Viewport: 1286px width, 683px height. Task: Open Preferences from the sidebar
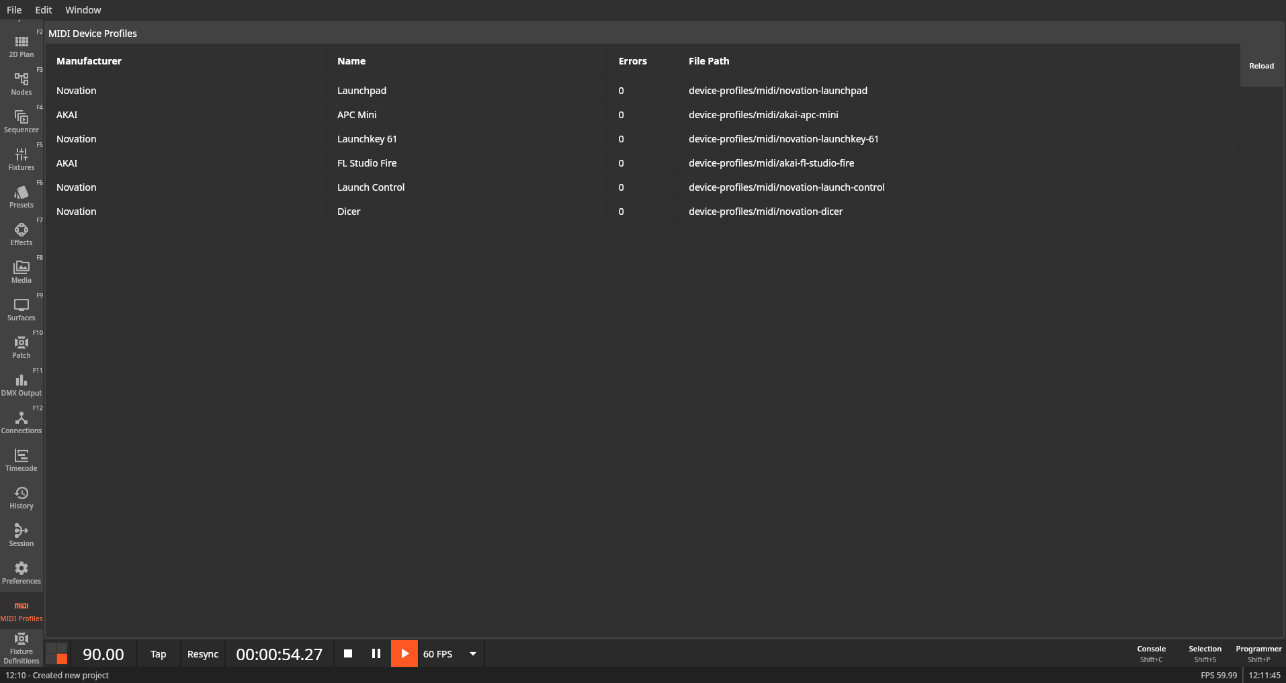22,574
